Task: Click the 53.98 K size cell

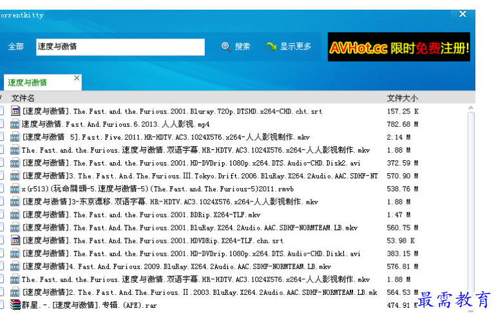Action: click(401, 241)
